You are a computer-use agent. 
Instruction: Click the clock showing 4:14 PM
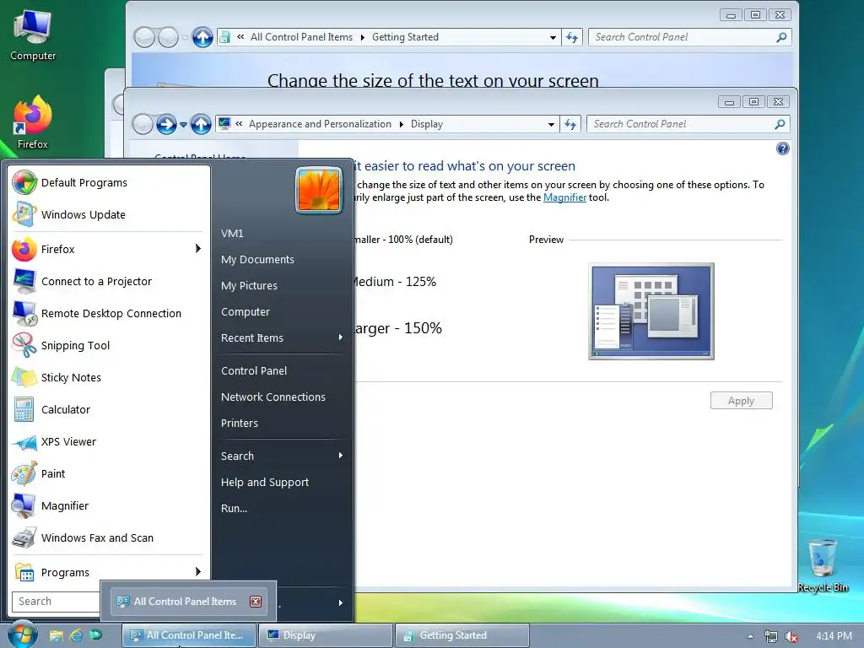coord(834,636)
